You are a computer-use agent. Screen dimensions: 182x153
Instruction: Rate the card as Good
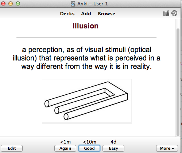tap(89, 148)
